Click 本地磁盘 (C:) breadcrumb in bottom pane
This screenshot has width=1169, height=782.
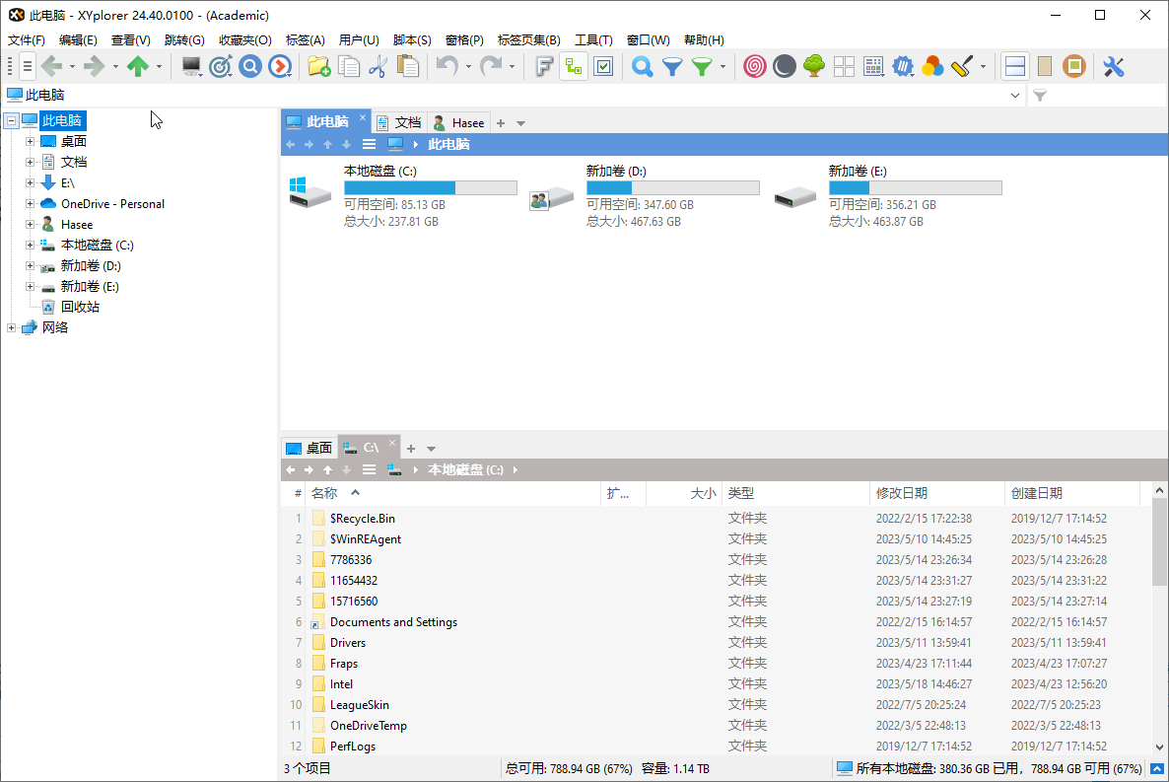click(x=466, y=469)
